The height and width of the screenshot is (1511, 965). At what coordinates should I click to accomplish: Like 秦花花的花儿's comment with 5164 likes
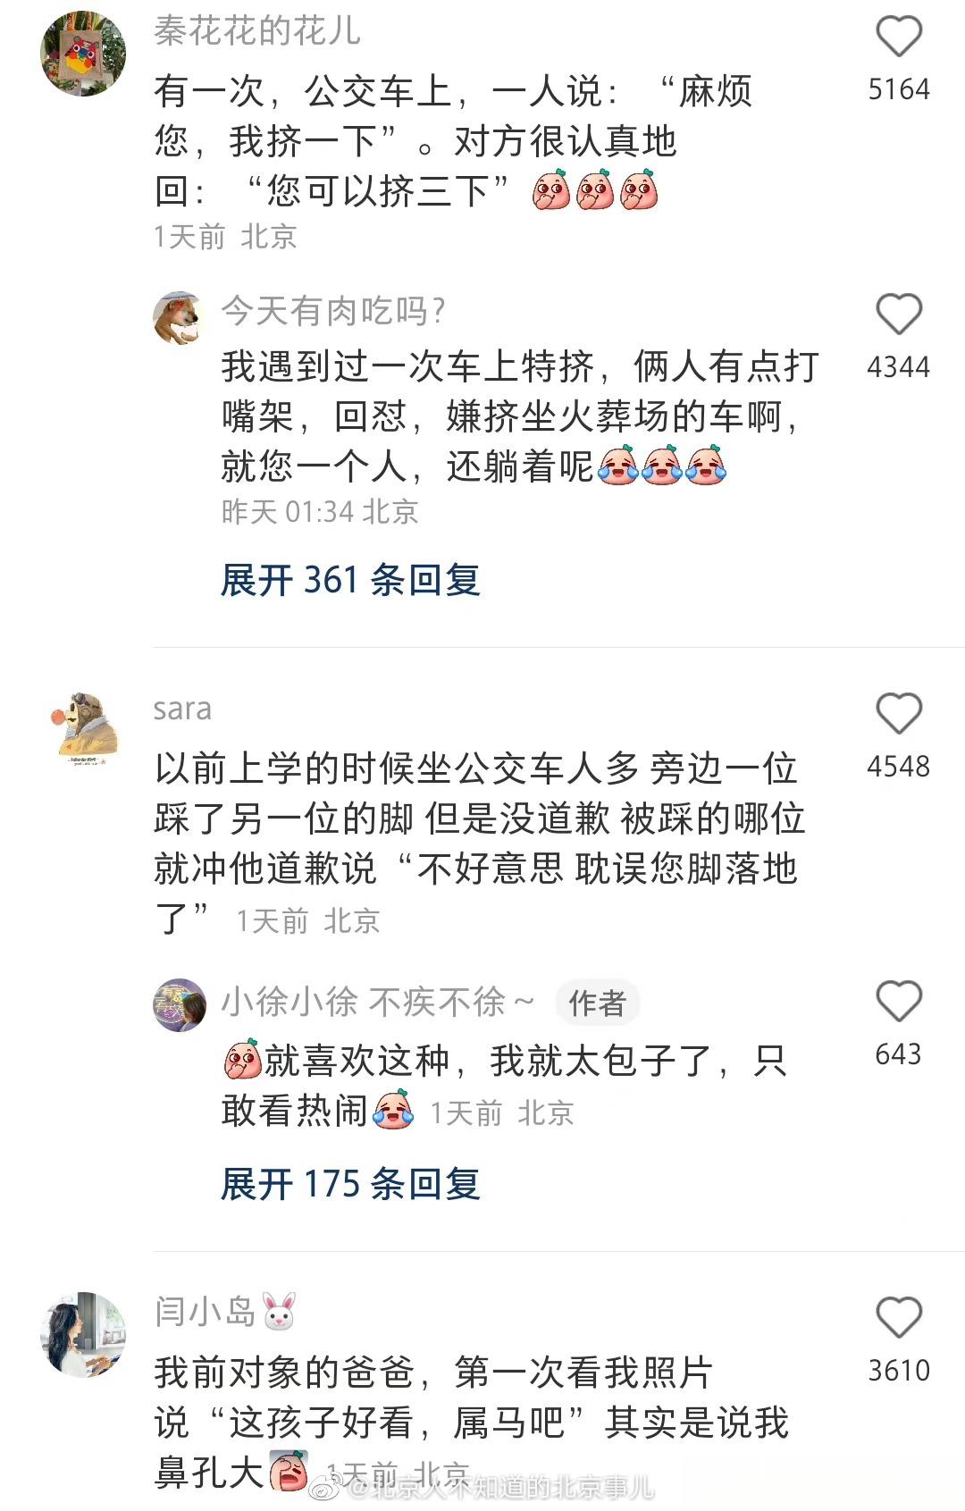(x=898, y=38)
